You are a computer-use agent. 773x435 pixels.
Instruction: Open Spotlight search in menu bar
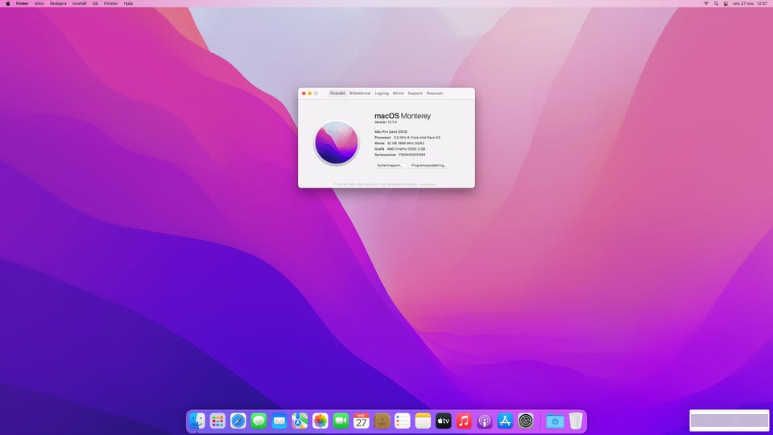[x=717, y=3]
